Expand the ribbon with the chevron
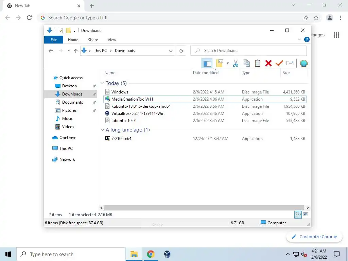348x261 pixels. point(299,39)
